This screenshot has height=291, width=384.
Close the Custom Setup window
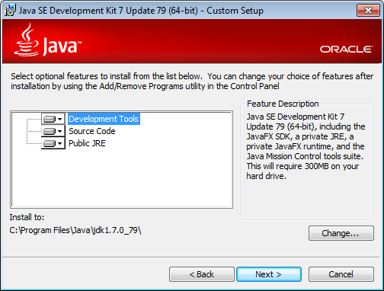tap(368, 11)
